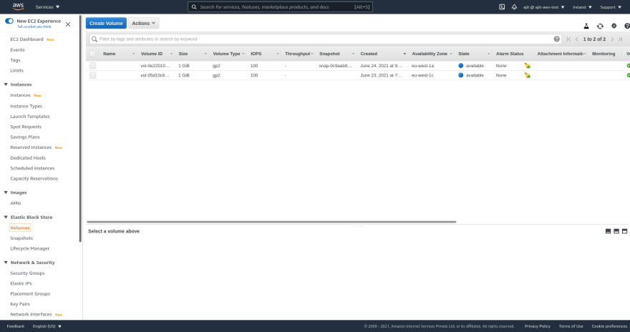Open the Ireland region selector

click(582, 7)
